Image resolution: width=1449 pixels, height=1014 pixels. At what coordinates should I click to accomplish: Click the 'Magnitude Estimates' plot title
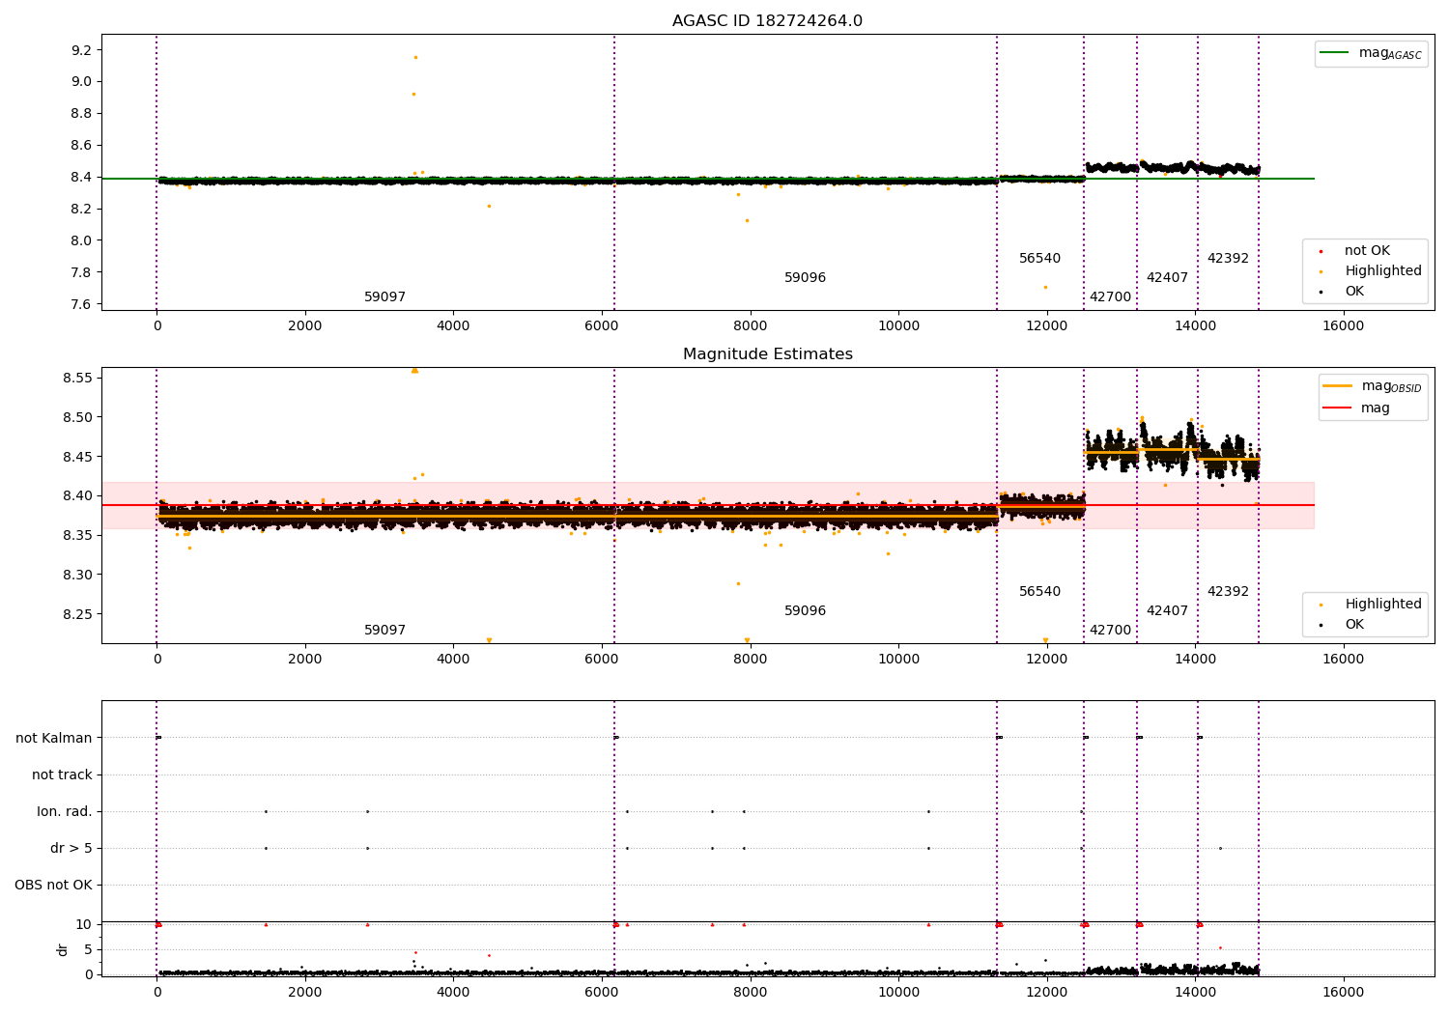point(767,354)
